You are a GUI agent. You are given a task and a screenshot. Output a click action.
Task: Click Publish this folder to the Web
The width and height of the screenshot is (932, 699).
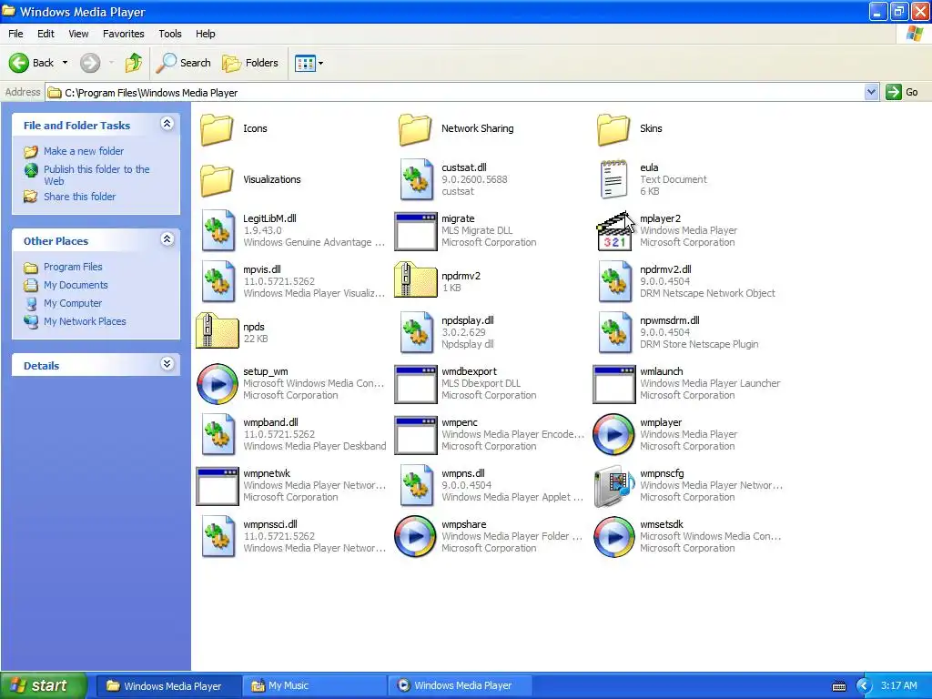96,175
